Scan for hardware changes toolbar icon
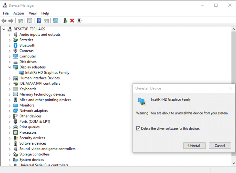This screenshot has height=173, width=236. coord(56,20)
